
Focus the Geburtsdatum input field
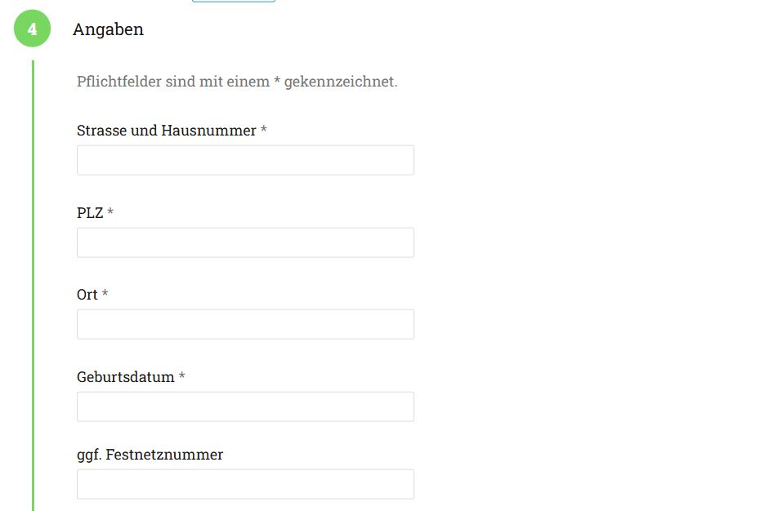[245, 407]
